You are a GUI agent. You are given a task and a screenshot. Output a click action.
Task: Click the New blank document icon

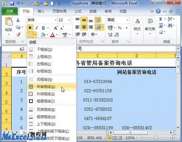coord(52,3)
